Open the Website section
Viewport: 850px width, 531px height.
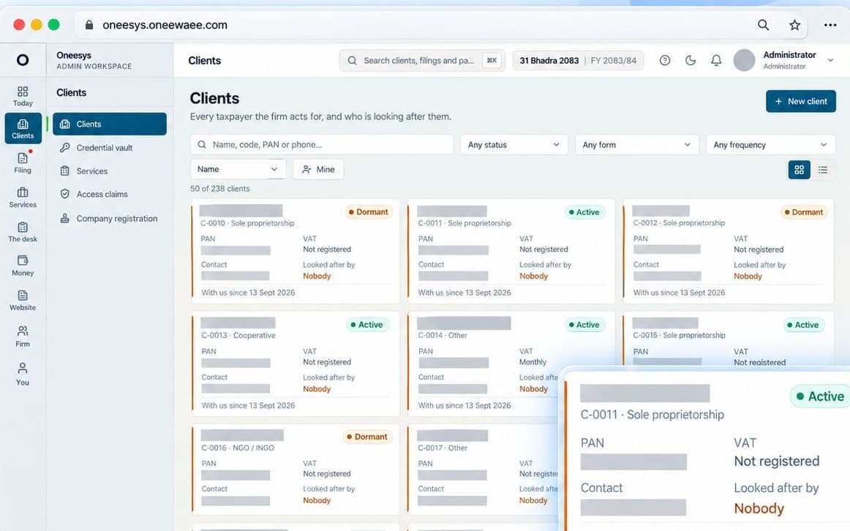pyautogui.click(x=22, y=300)
